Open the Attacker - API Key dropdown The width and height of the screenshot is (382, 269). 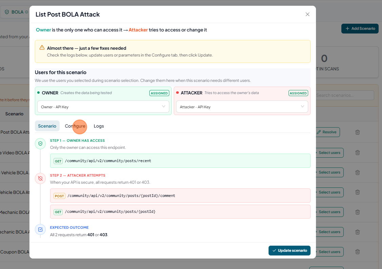[x=242, y=107]
